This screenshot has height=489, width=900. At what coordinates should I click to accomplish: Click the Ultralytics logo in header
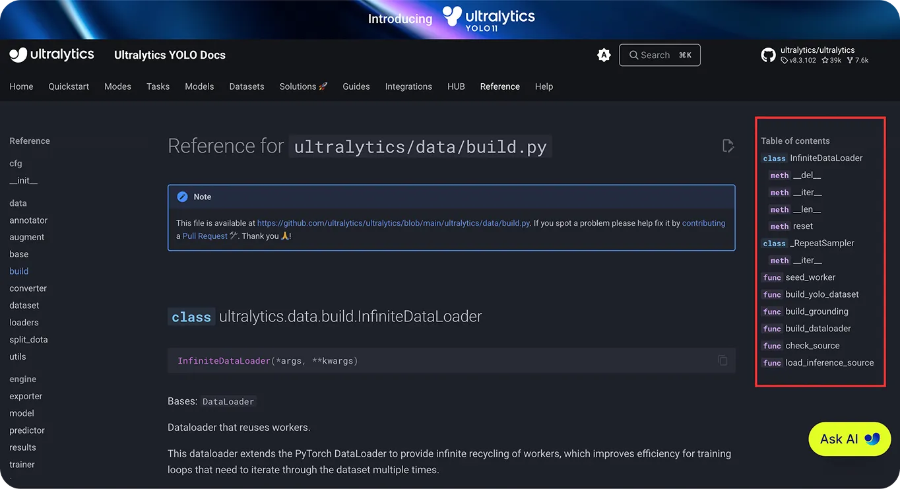point(51,55)
